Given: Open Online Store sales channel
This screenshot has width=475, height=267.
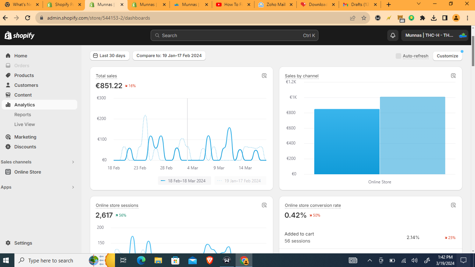Looking at the screenshot, I should coord(28,172).
